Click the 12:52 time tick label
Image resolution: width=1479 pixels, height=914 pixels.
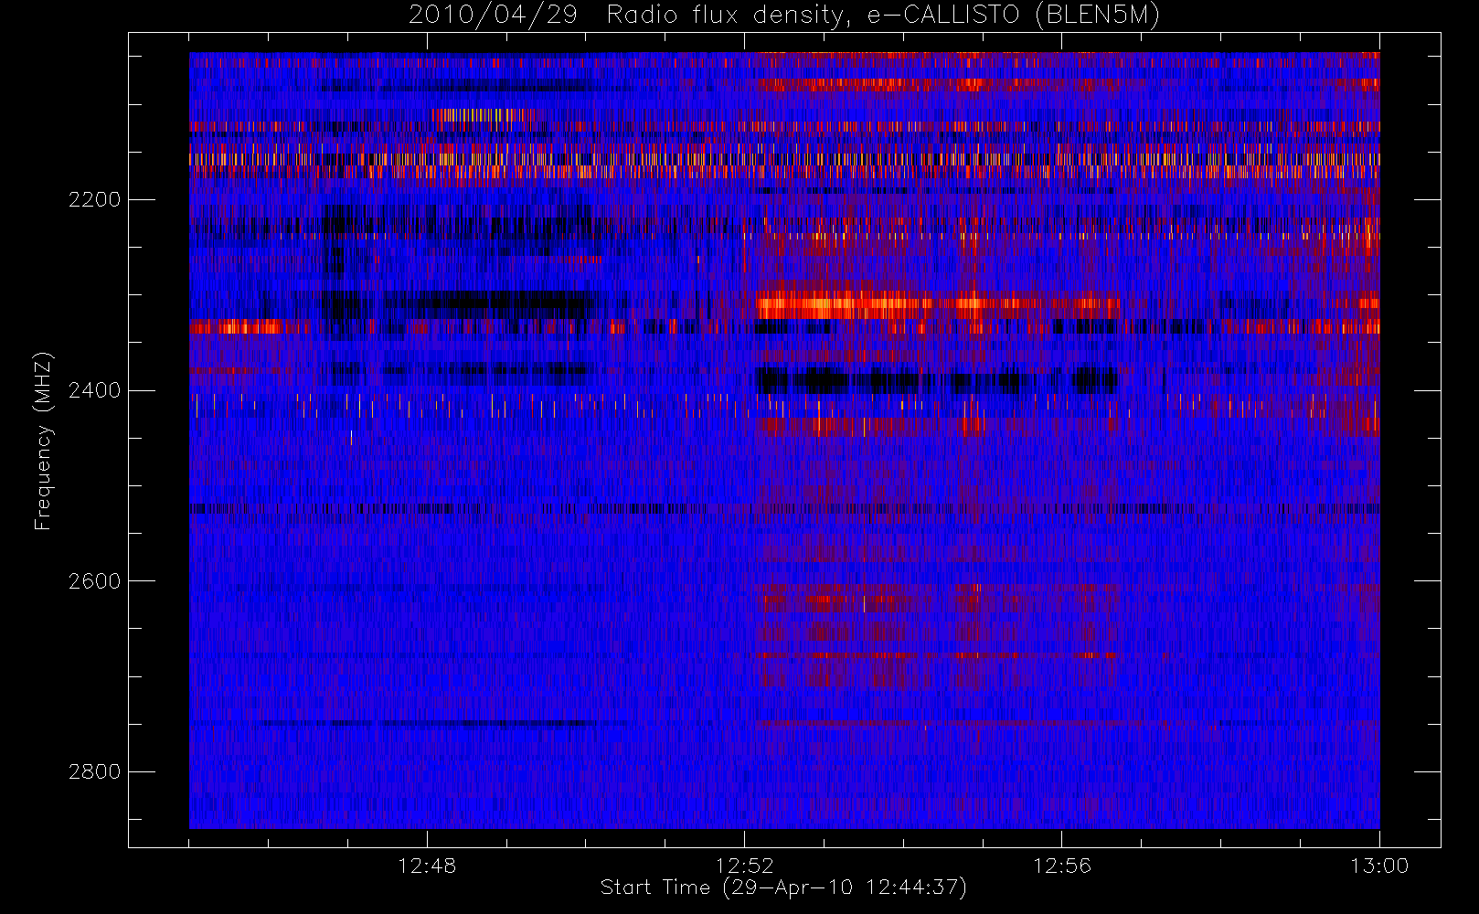pos(744,866)
